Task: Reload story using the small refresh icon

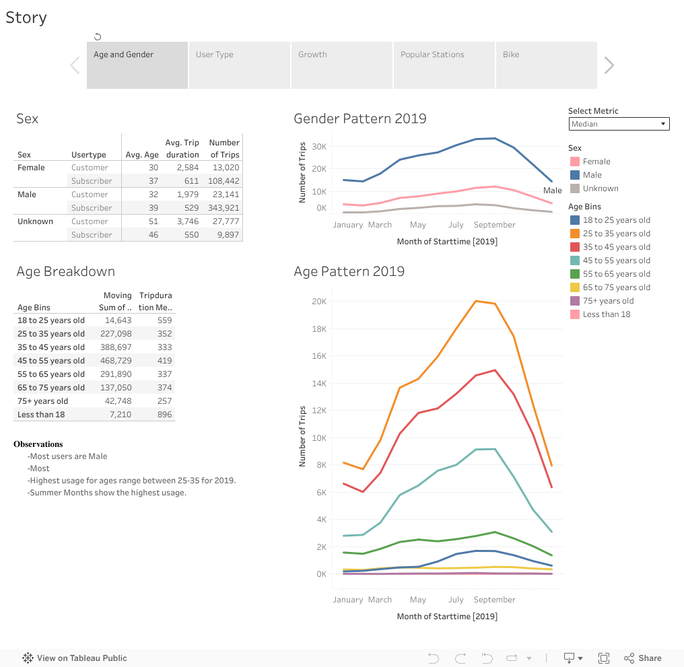Action: [x=98, y=37]
